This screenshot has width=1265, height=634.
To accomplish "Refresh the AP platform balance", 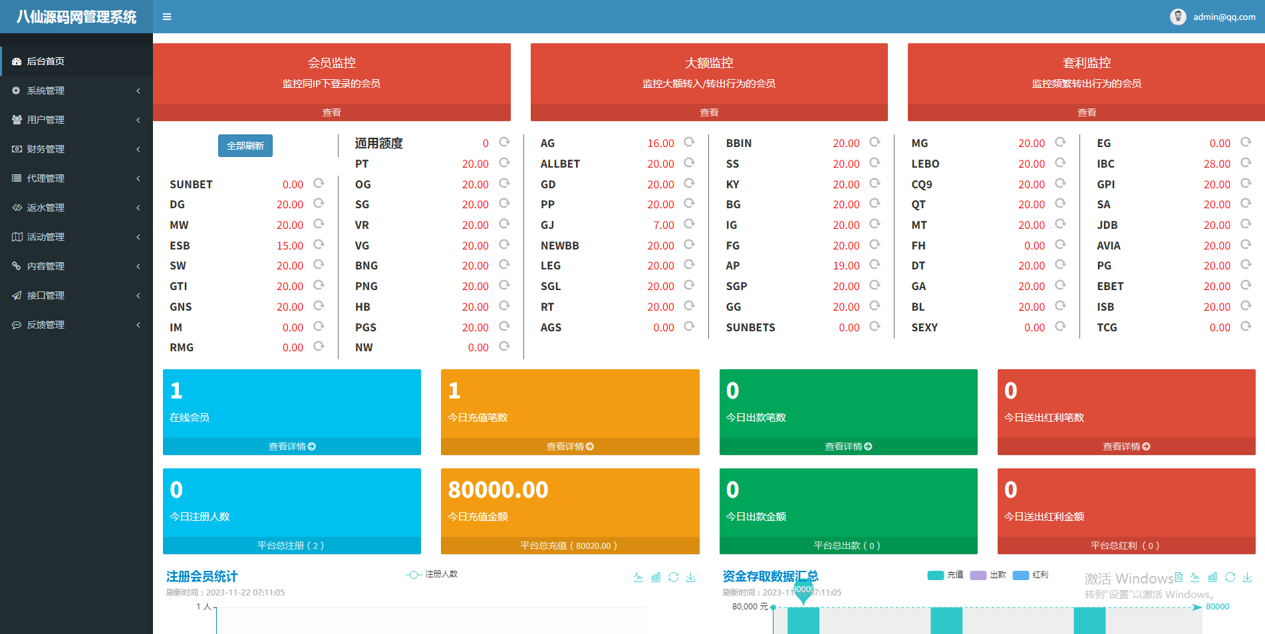I will tap(875, 265).
